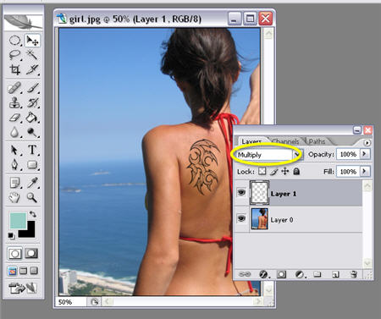
Task: Select the Paint Bucket tool
Action: (x=32, y=118)
